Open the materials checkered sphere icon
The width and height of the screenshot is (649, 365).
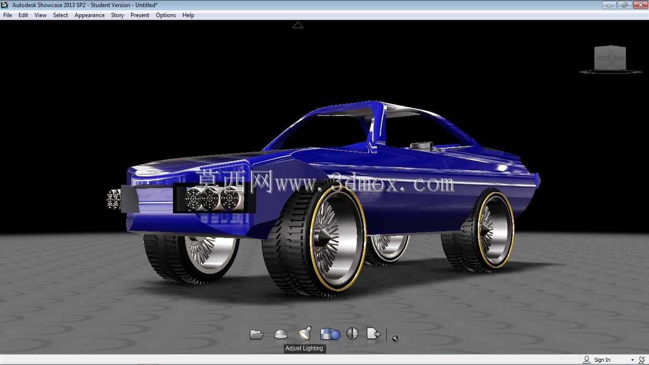(330, 334)
